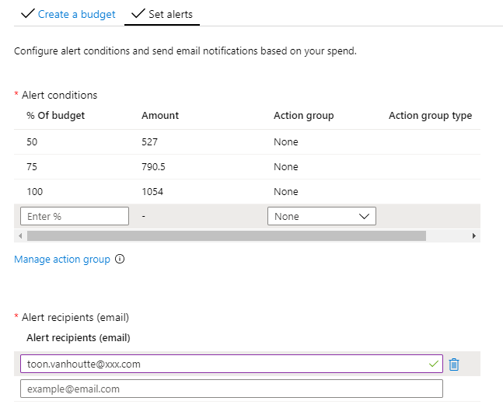Click the Amount column header
The height and width of the screenshot is (408, 503).
tap(160, 116)
